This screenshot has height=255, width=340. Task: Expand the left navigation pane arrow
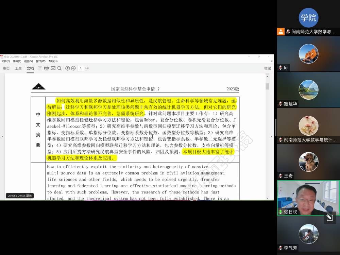[x=2, y=137]
